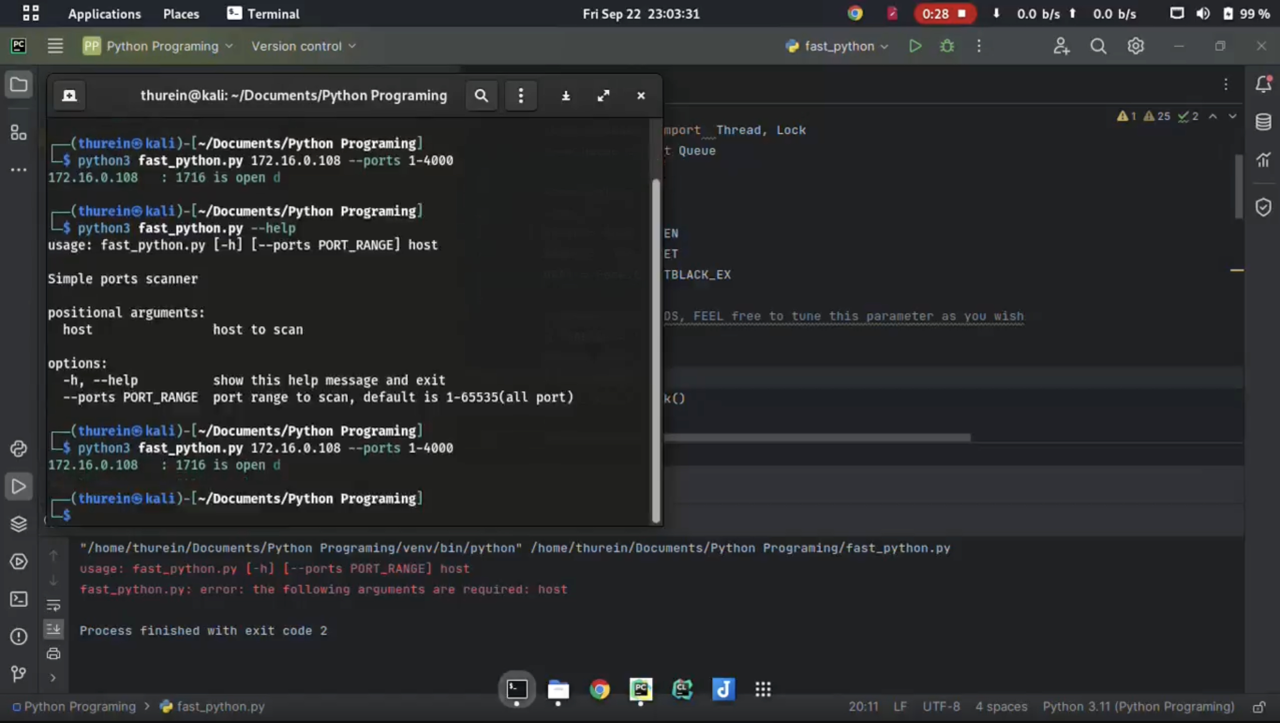1280x723 pixels.
Task: Go to previous highlighted error arrow
Action: 1213,116
